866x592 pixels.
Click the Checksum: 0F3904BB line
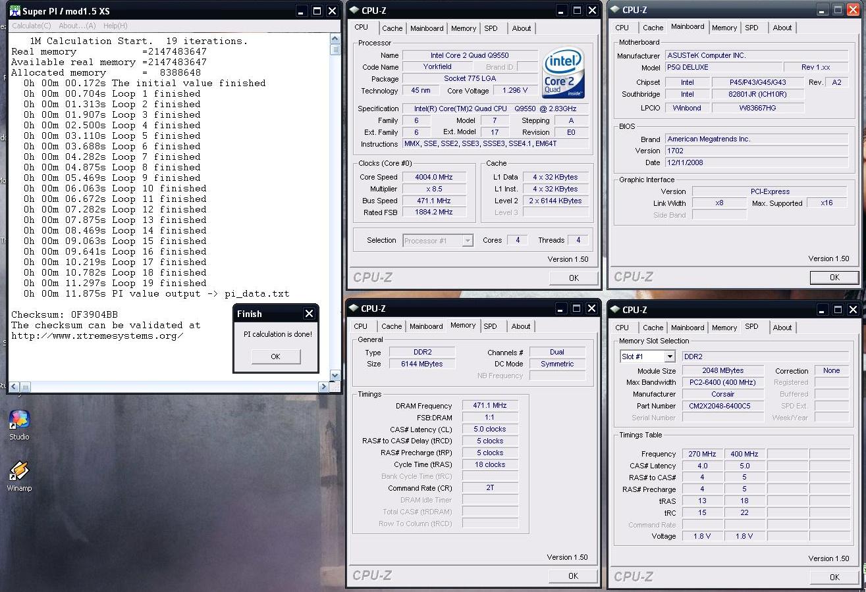[65, 314]
